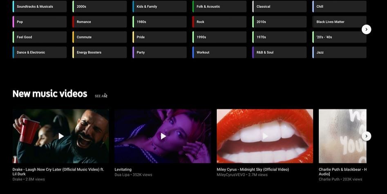Select Dance & Electronic genre
Image resolution: width=387 pixels, height=194 pixels.
40,52
